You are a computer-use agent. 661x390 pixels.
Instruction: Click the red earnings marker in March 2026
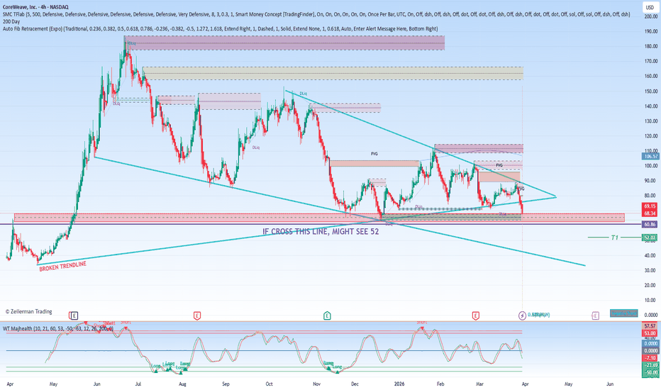pyautogui.click(x=475, y=314)
